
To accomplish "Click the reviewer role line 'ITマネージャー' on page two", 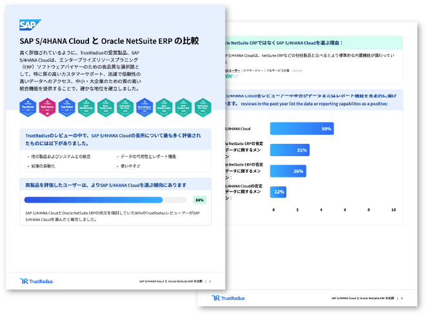I will (253, 70).
